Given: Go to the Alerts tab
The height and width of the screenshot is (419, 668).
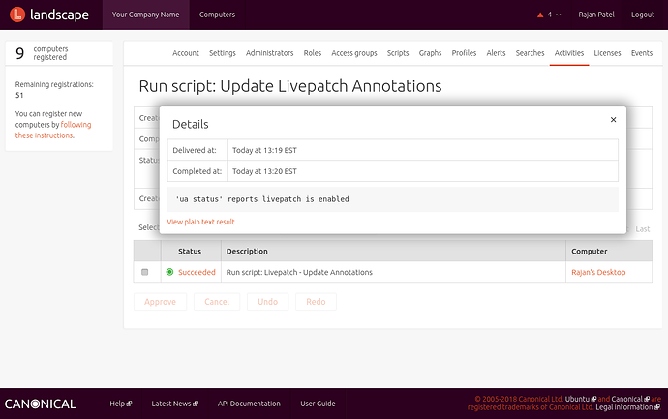Looking at the screenshot, I should [x=496, y=53].
